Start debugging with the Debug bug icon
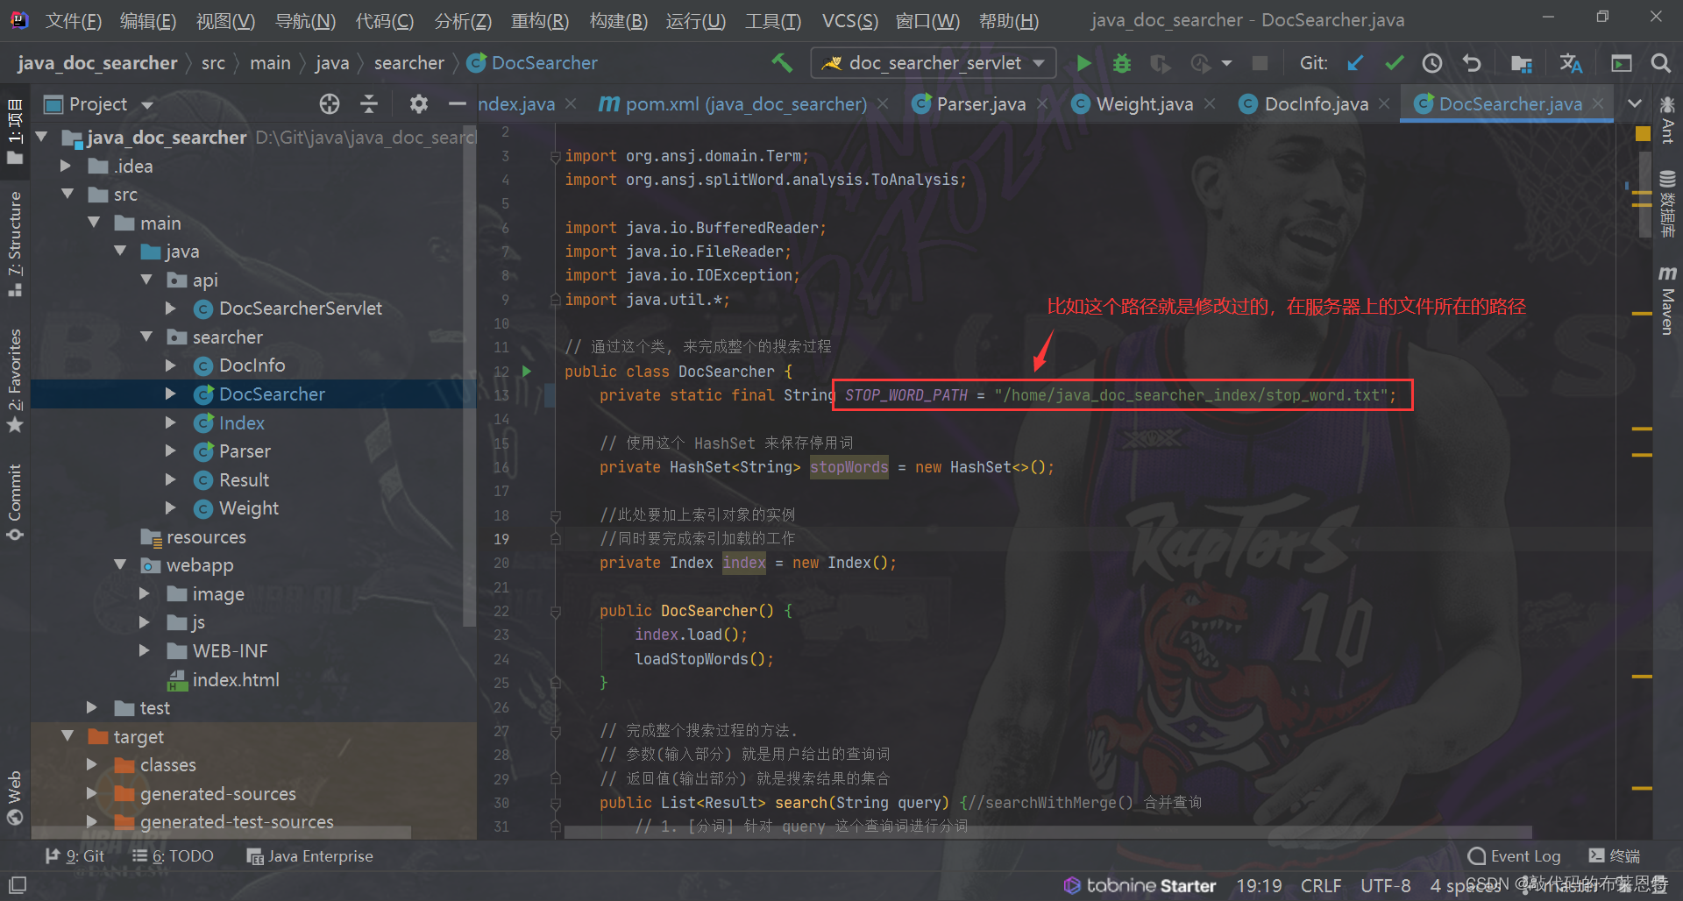This screenshot has width=1683, height=901. coord(1121,63)
